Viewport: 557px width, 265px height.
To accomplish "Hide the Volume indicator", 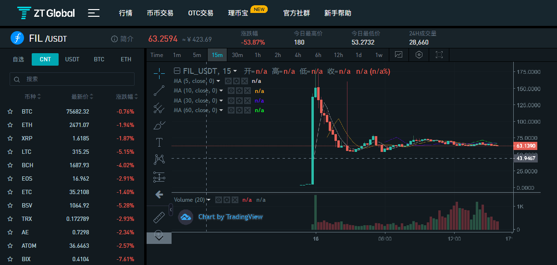I will pyautogui.click(x=219, y=200).
